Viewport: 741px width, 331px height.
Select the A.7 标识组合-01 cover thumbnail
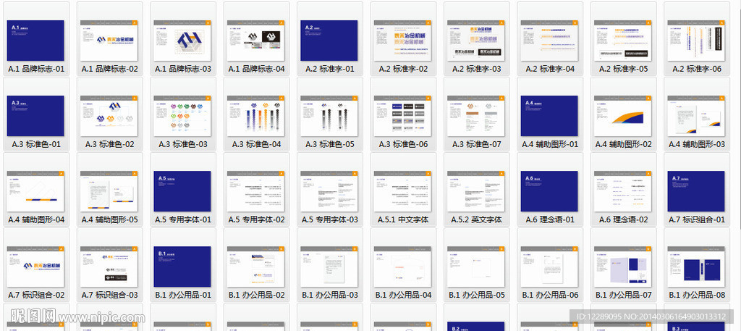pyautogui.click(x=696, y=191)
